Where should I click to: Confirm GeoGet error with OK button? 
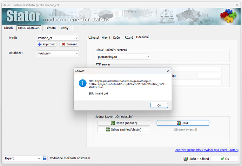159,106
